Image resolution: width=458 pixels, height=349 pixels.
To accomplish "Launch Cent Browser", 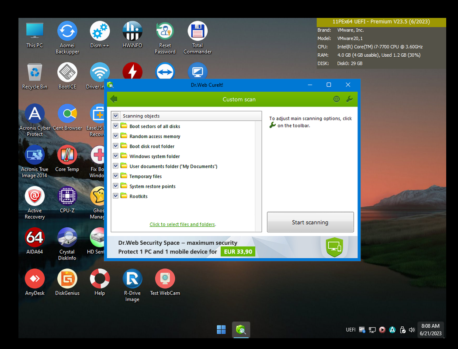I will tap(67, 117).
